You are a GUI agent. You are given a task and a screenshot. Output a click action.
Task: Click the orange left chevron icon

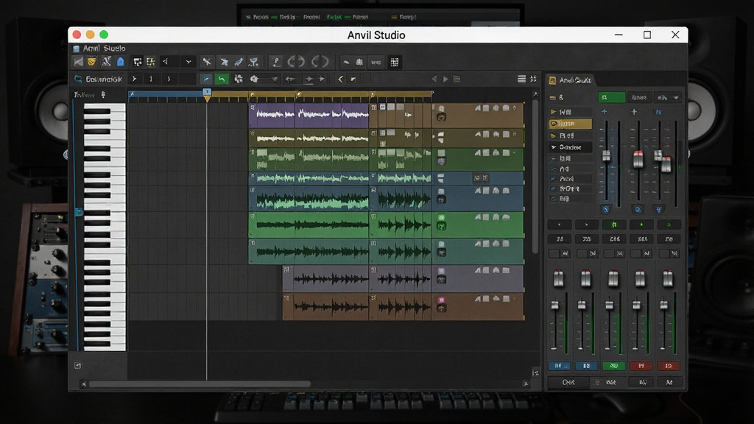pyautogui.click(x=340, y=79)
